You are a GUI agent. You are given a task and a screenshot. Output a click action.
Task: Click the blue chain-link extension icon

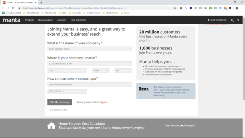pos(186,8)
